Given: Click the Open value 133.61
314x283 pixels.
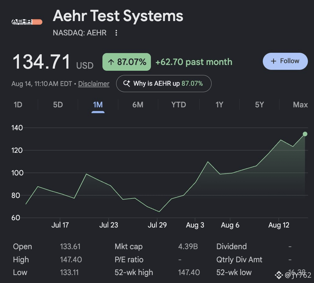Looking at the screenshot, I should click(x=70, y=246).
